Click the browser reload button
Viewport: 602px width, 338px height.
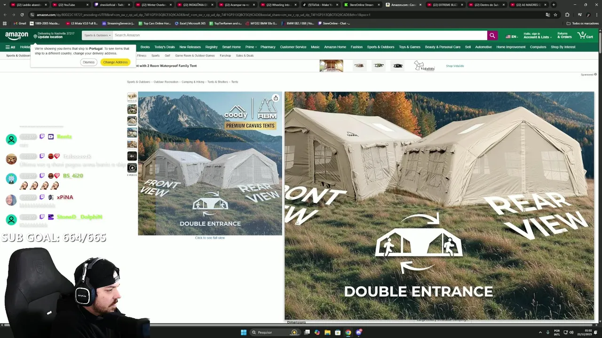point(22,15)
